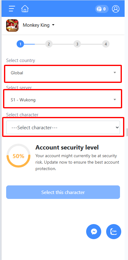The image size is (128, 260).
Task: Open the Zalo chat icon
Action: click(x=114, y=232)
